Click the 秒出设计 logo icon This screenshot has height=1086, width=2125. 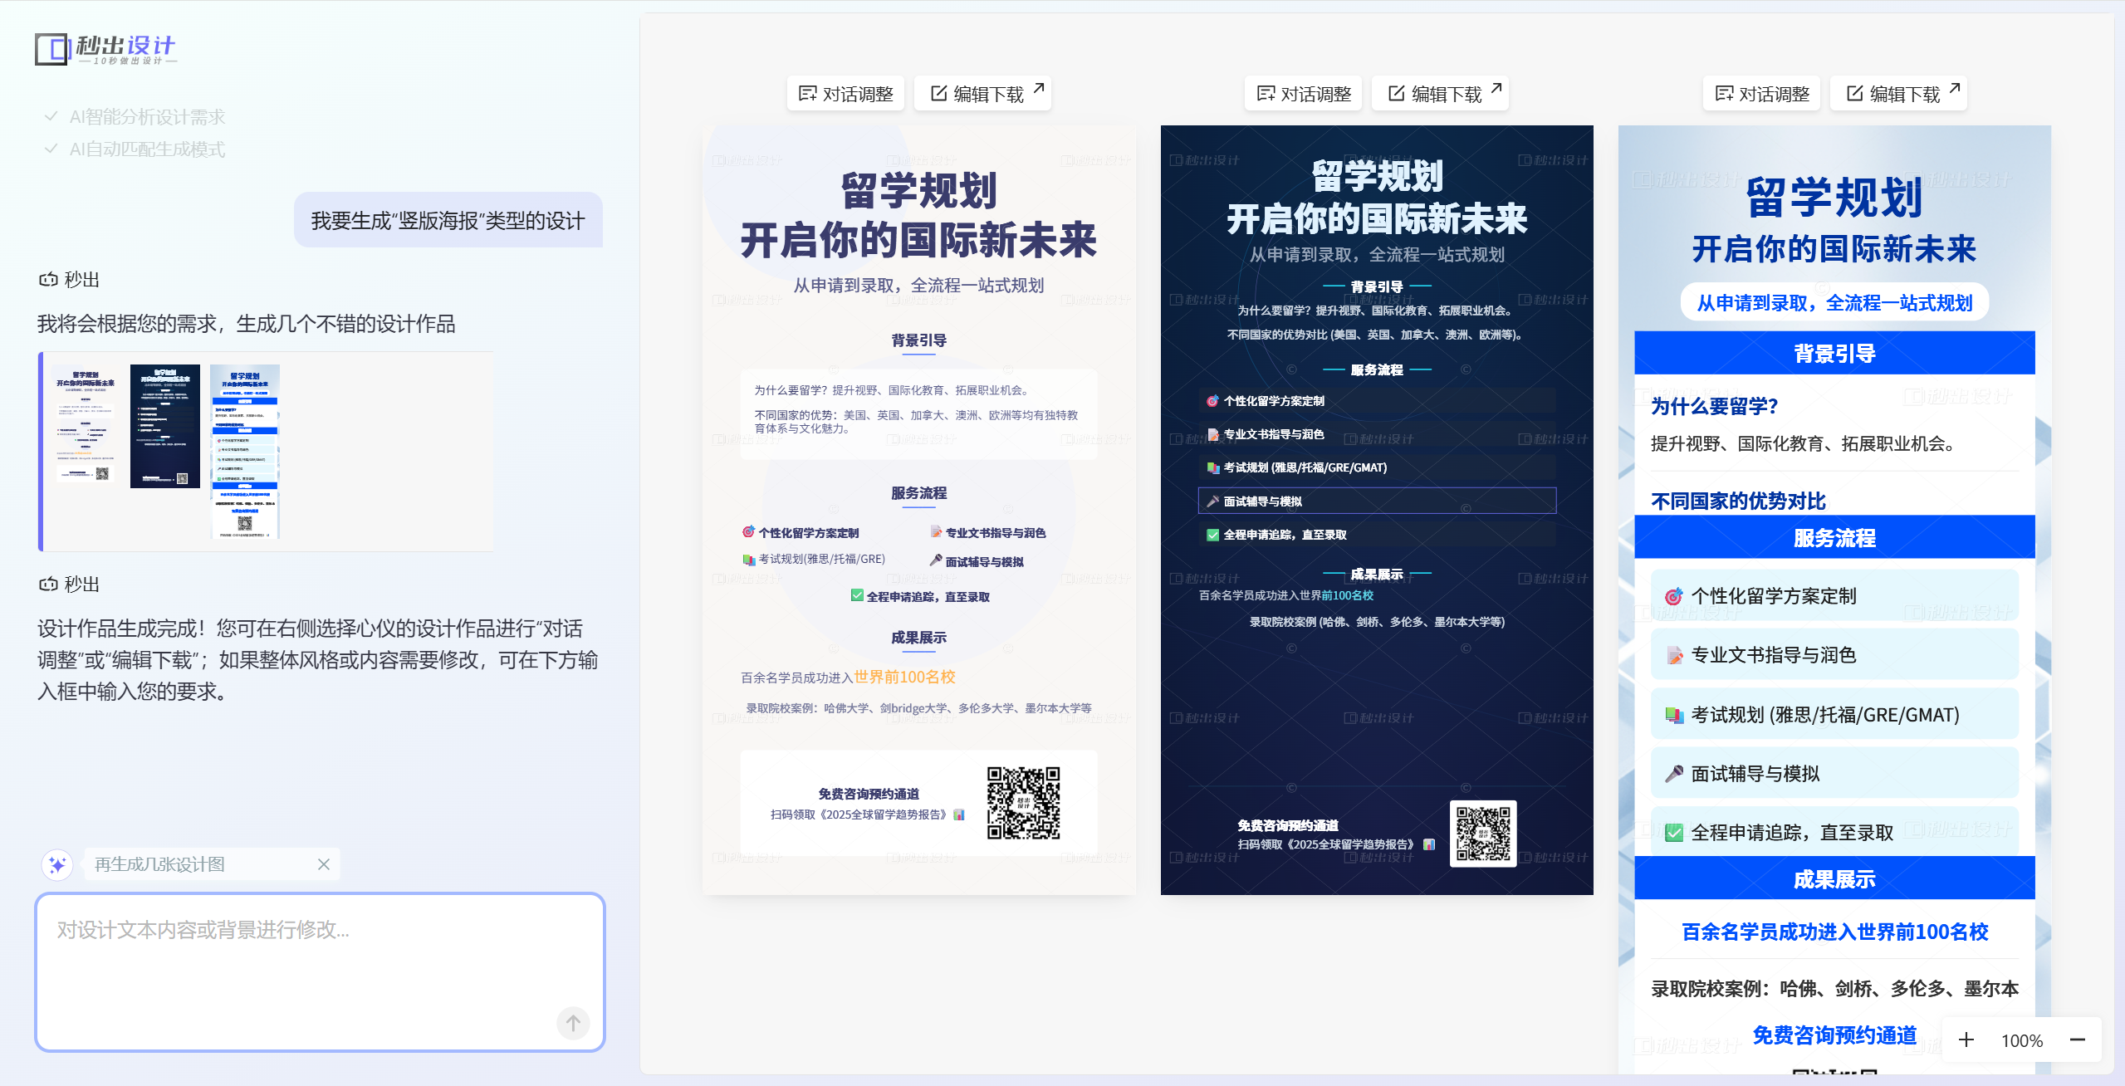[x=51, y=49]
